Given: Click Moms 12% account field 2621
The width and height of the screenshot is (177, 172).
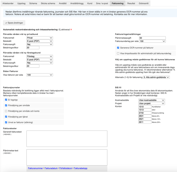Looking at the screenshot, I should tap(145, 119).
